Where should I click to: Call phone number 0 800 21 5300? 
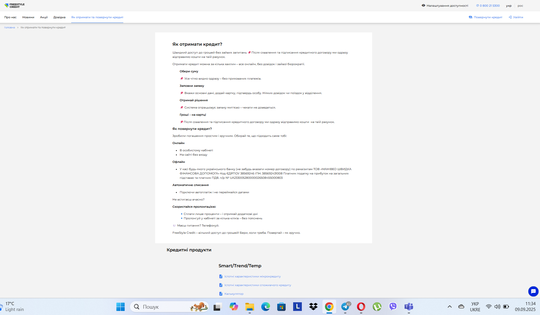point(488,5)
